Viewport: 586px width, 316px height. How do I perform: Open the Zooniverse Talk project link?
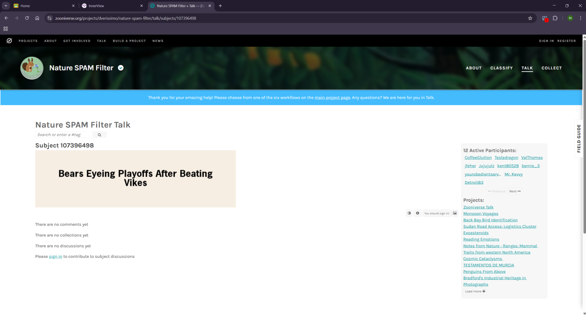[x=478, y=207]
